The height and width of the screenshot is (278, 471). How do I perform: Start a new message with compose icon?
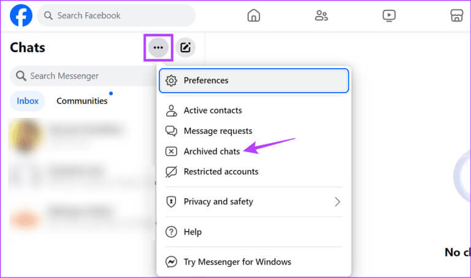point(185,47)
